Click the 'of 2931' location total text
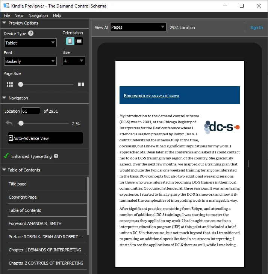268x274 pixels. pos(51,111)
